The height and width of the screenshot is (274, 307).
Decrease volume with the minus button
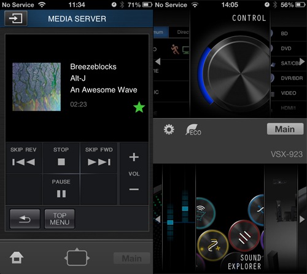pos(134,189)
